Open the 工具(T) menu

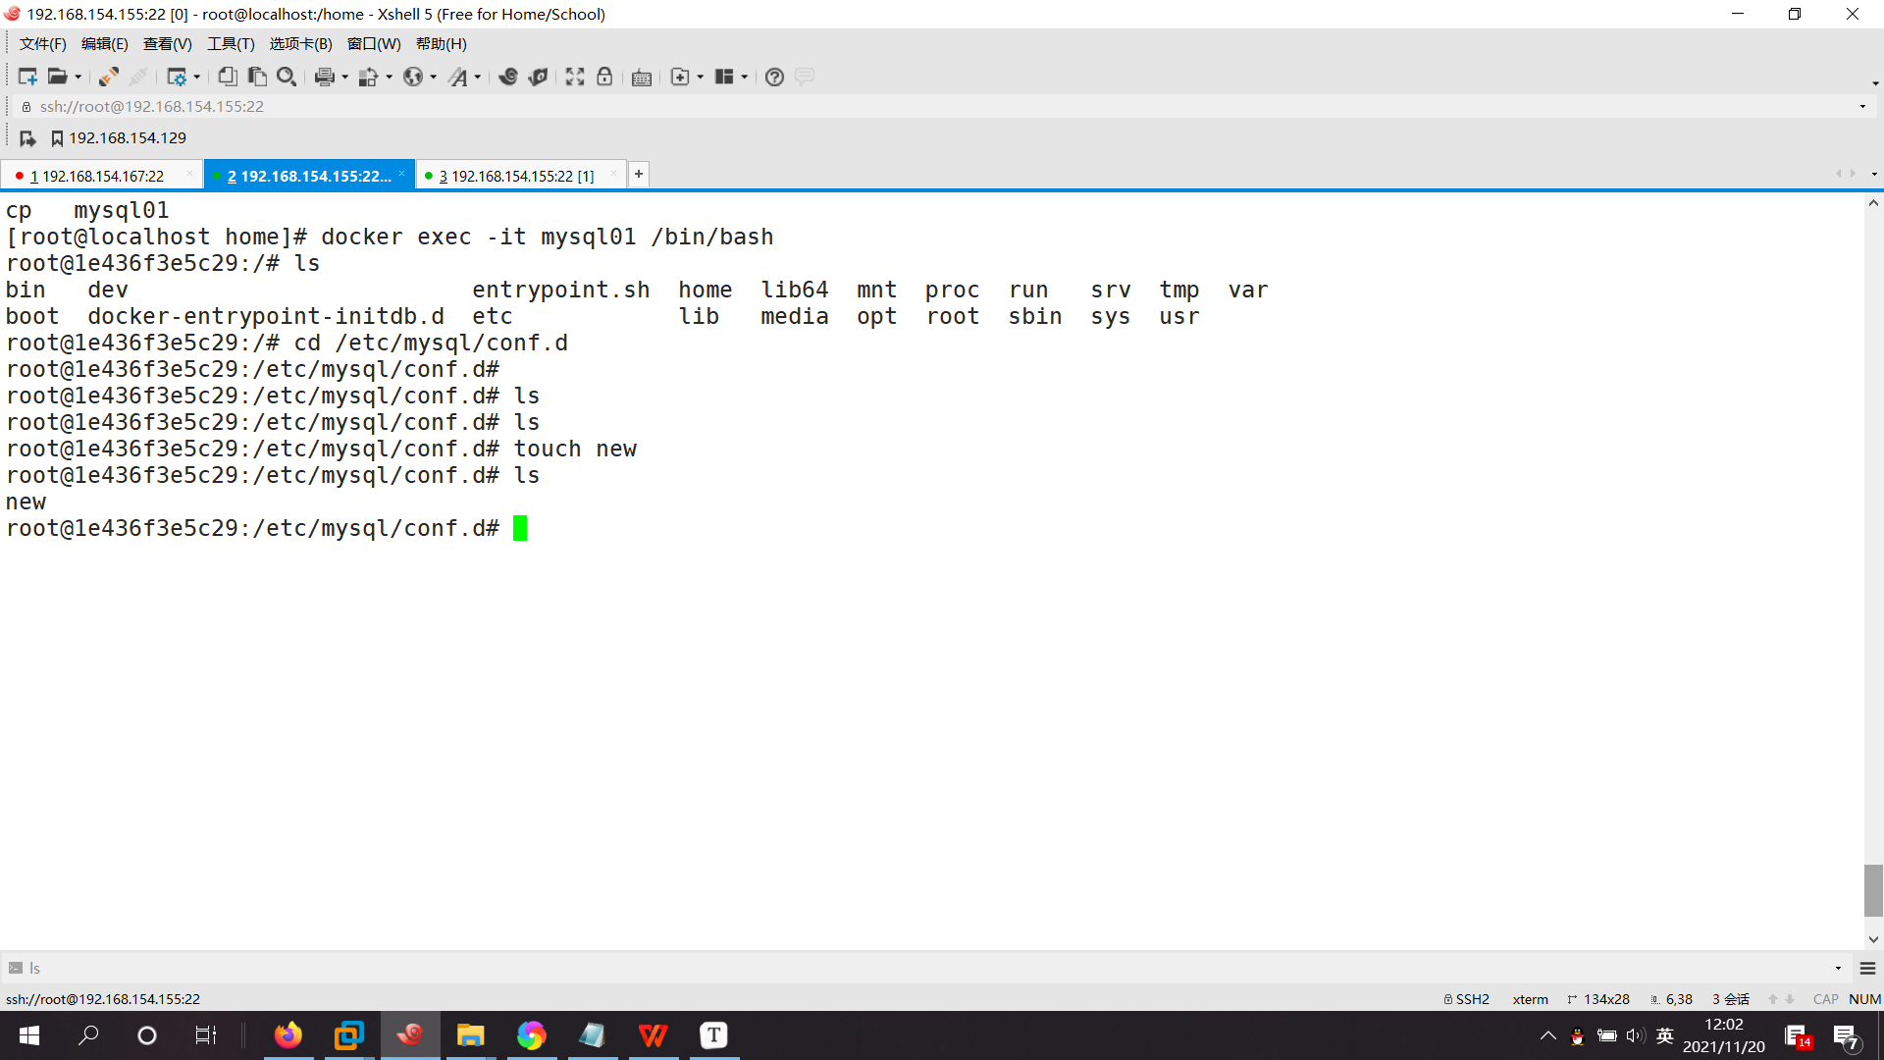231,44
